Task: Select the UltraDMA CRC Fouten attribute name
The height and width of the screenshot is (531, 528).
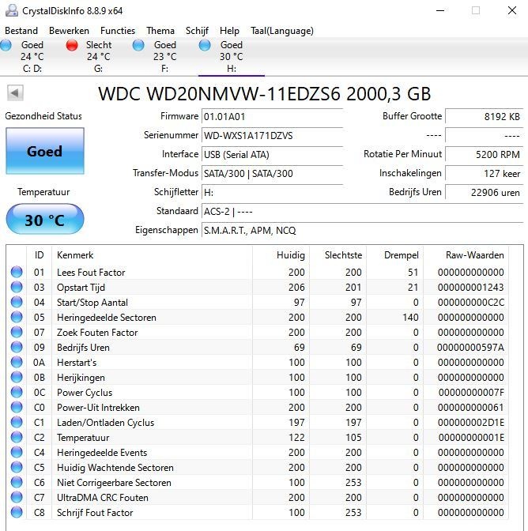Action: [x=103, y=498]
